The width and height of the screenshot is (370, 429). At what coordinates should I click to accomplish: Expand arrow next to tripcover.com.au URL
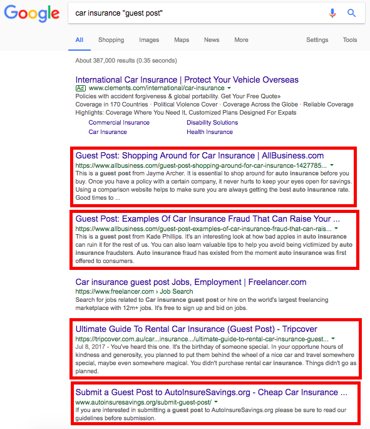coord(333,339)
